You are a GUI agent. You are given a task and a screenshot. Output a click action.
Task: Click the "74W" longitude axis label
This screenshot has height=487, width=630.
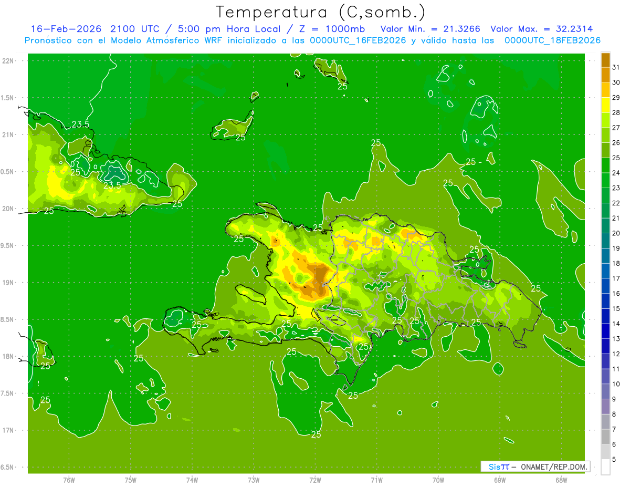[x=192, y=480]
